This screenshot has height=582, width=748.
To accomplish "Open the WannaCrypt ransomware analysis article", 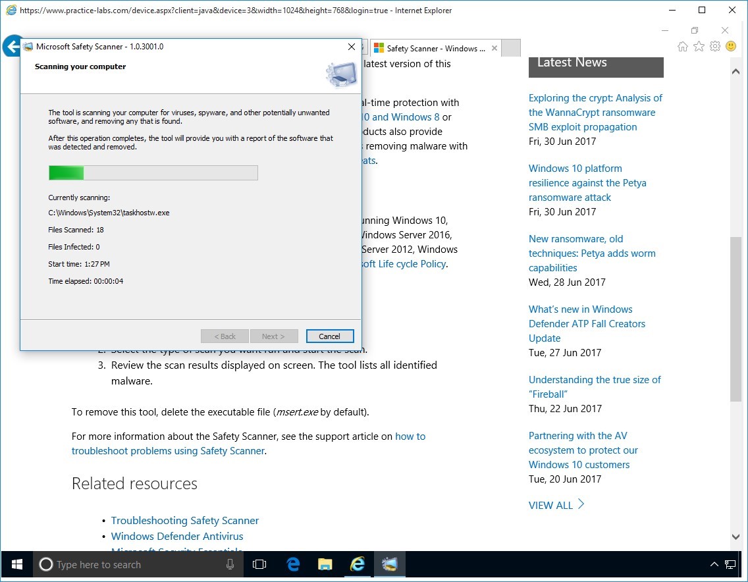I will 595,113.
